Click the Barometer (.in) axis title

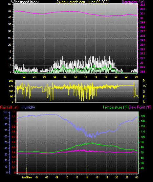(133, 2)
